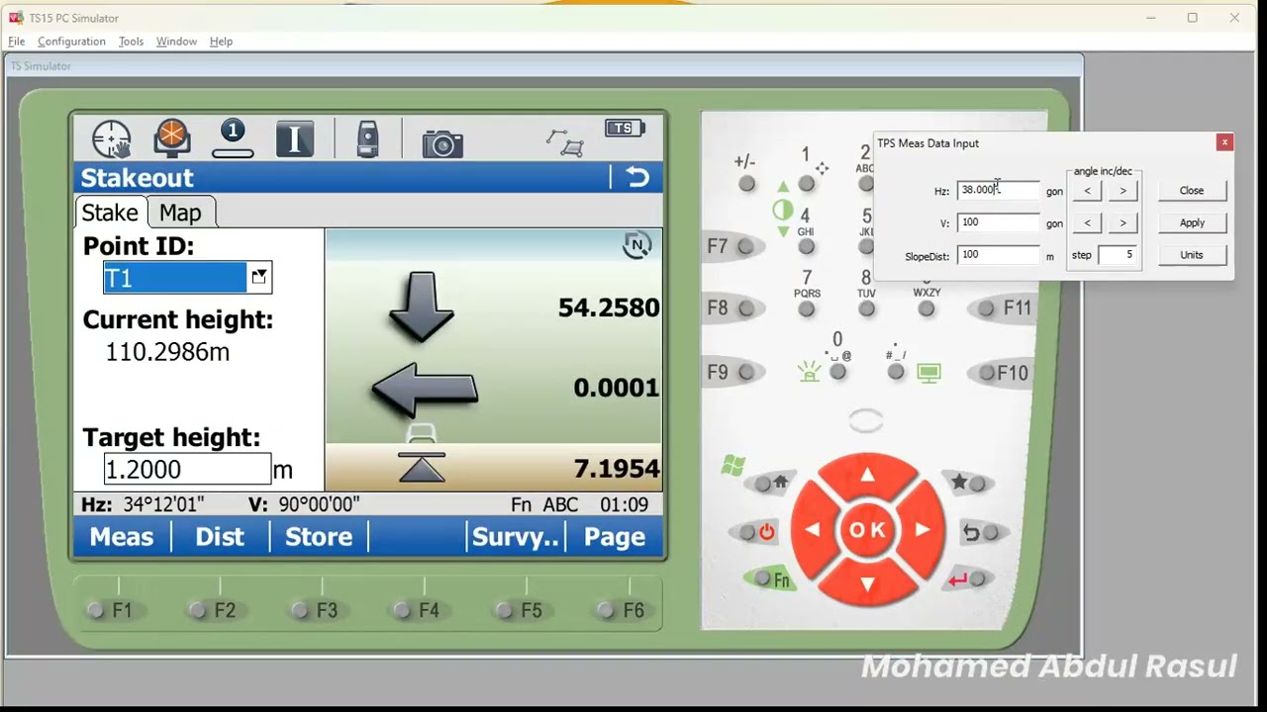
Task: Click the Windows logo key on keypad
Action: coord(733,466)
